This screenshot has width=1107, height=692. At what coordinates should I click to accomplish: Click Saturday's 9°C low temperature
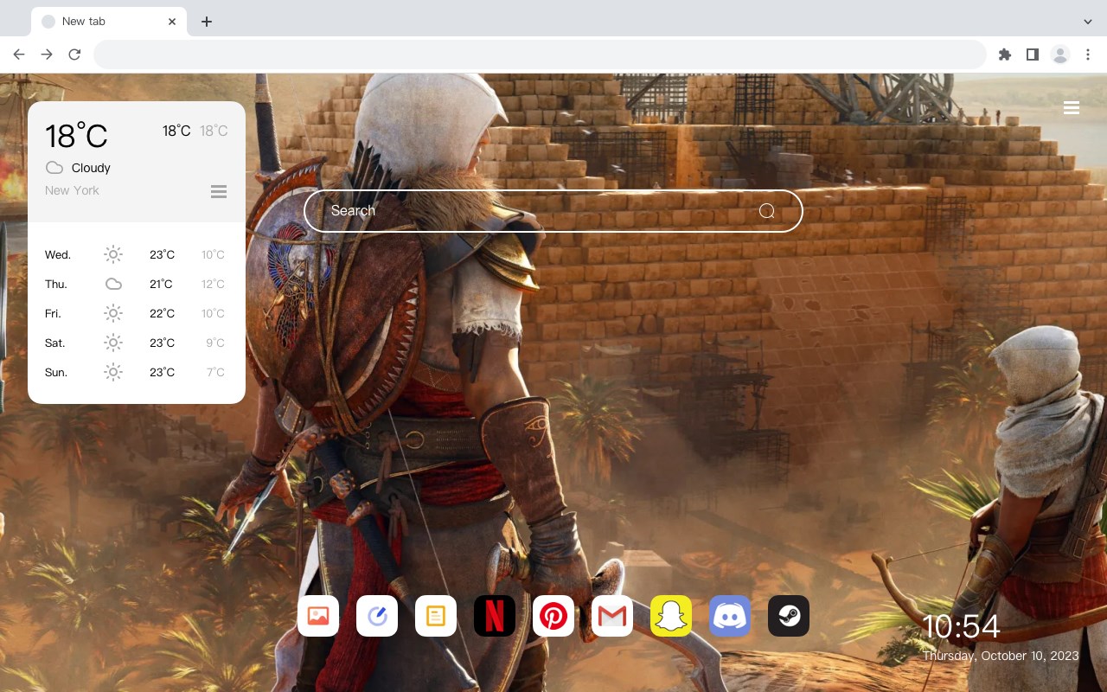tap(215, 343)
